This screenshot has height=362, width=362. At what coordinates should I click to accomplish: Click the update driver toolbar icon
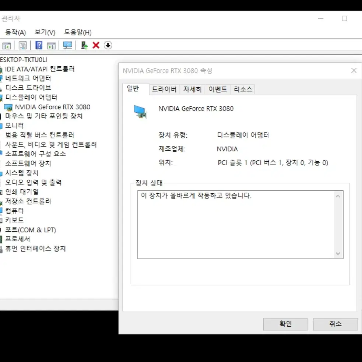[84, 45]
